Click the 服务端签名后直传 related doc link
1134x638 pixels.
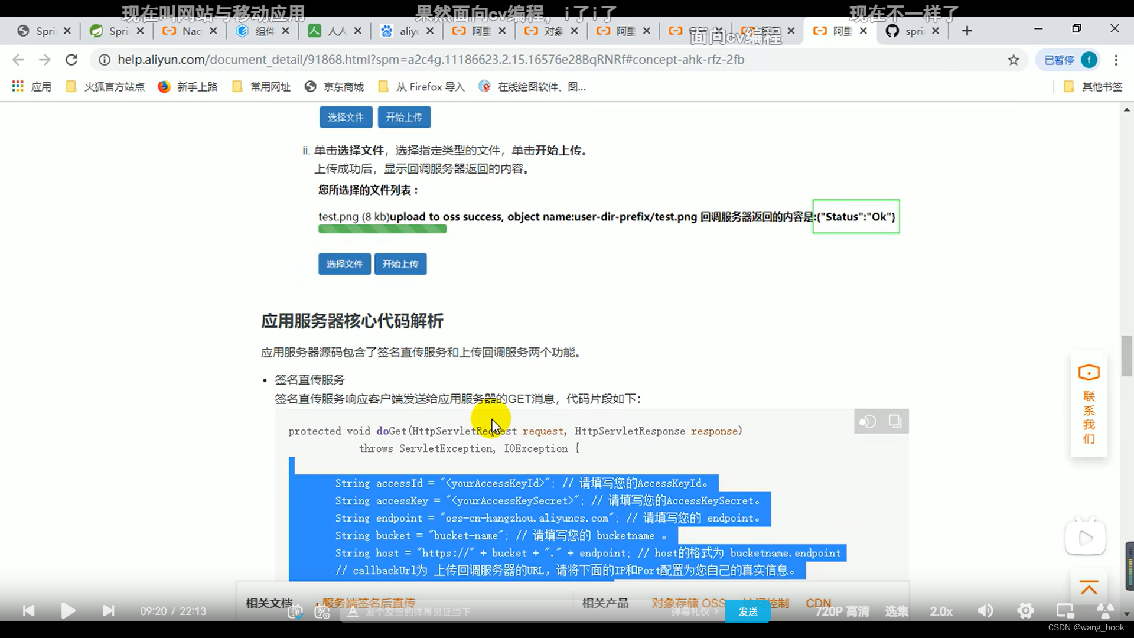(x=369, y=603)
